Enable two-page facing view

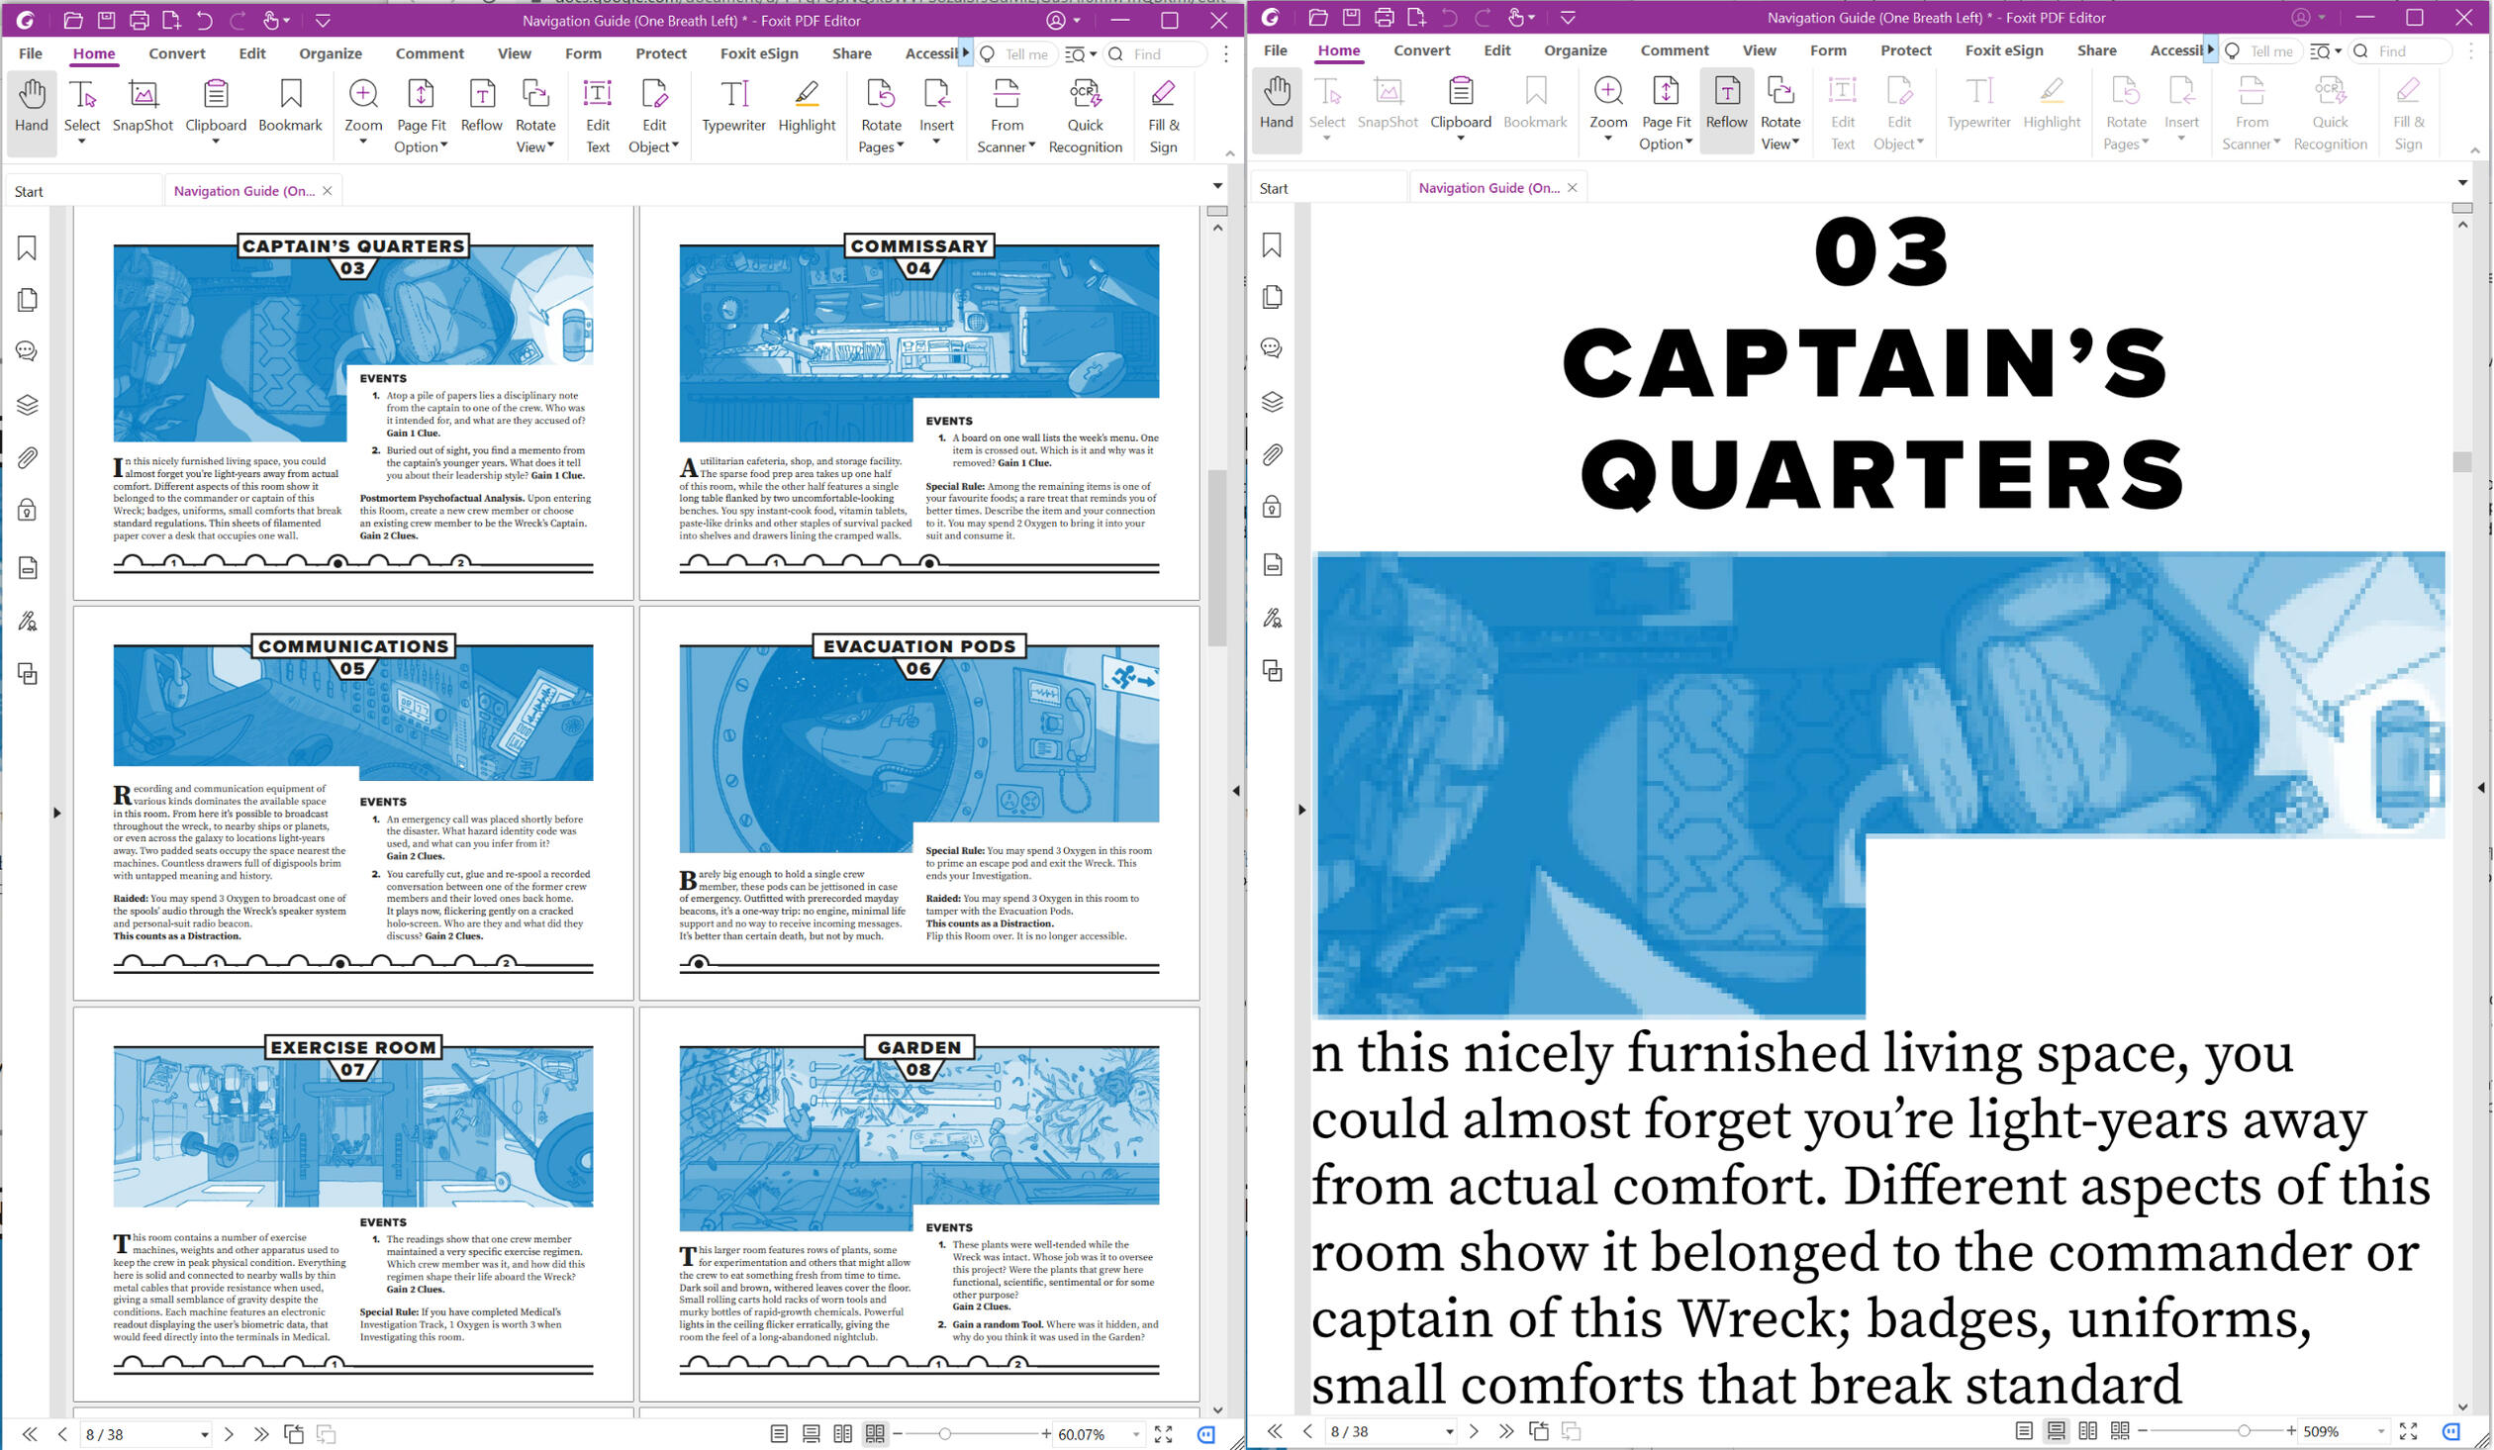(842, 1432)
